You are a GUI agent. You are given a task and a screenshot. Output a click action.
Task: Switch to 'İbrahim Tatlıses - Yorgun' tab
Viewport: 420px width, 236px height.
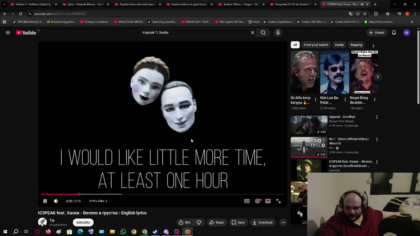241,4
